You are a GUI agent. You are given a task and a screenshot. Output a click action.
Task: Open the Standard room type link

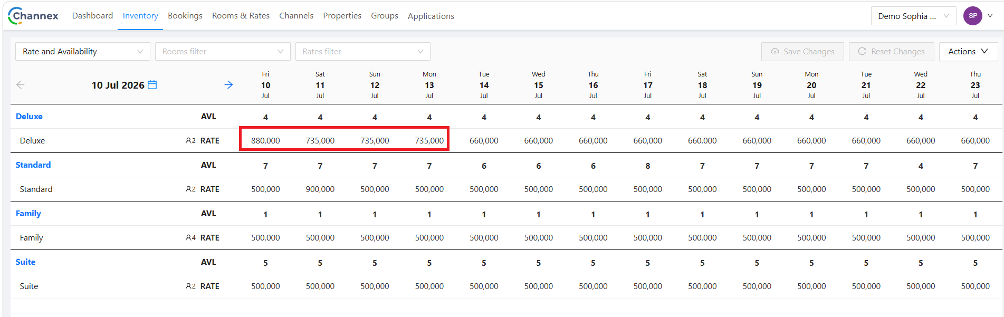click(x=33, y=165)
